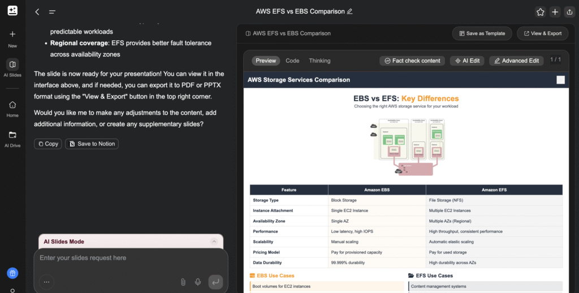The image size is (579, 293).
Task: Switch to the Thinking tab
Action: point(320,61)
